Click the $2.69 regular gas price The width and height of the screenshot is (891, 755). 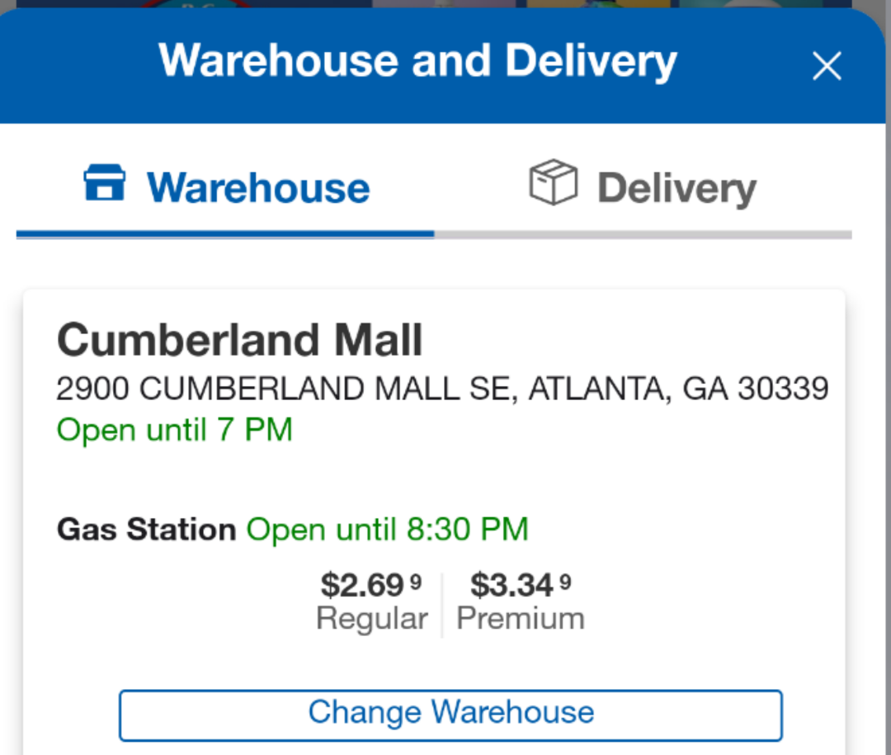pyautogui.click(x=371, y=585)
